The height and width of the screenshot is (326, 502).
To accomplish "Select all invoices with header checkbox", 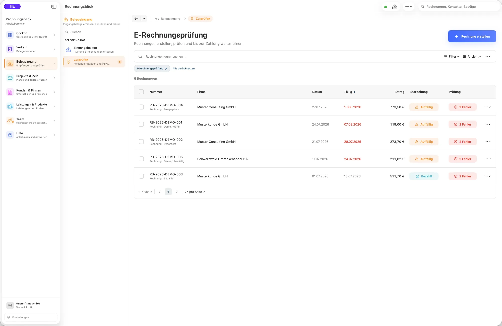I will [141, 92].
